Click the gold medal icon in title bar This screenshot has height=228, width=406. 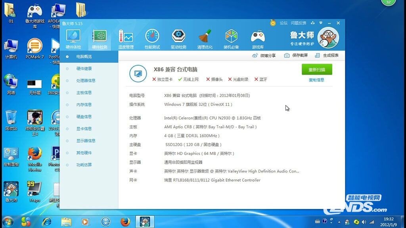[x=273, y=23]
